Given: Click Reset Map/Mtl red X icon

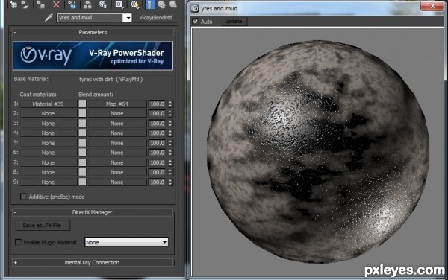Looking at the screenshot, I should point(56,4).
